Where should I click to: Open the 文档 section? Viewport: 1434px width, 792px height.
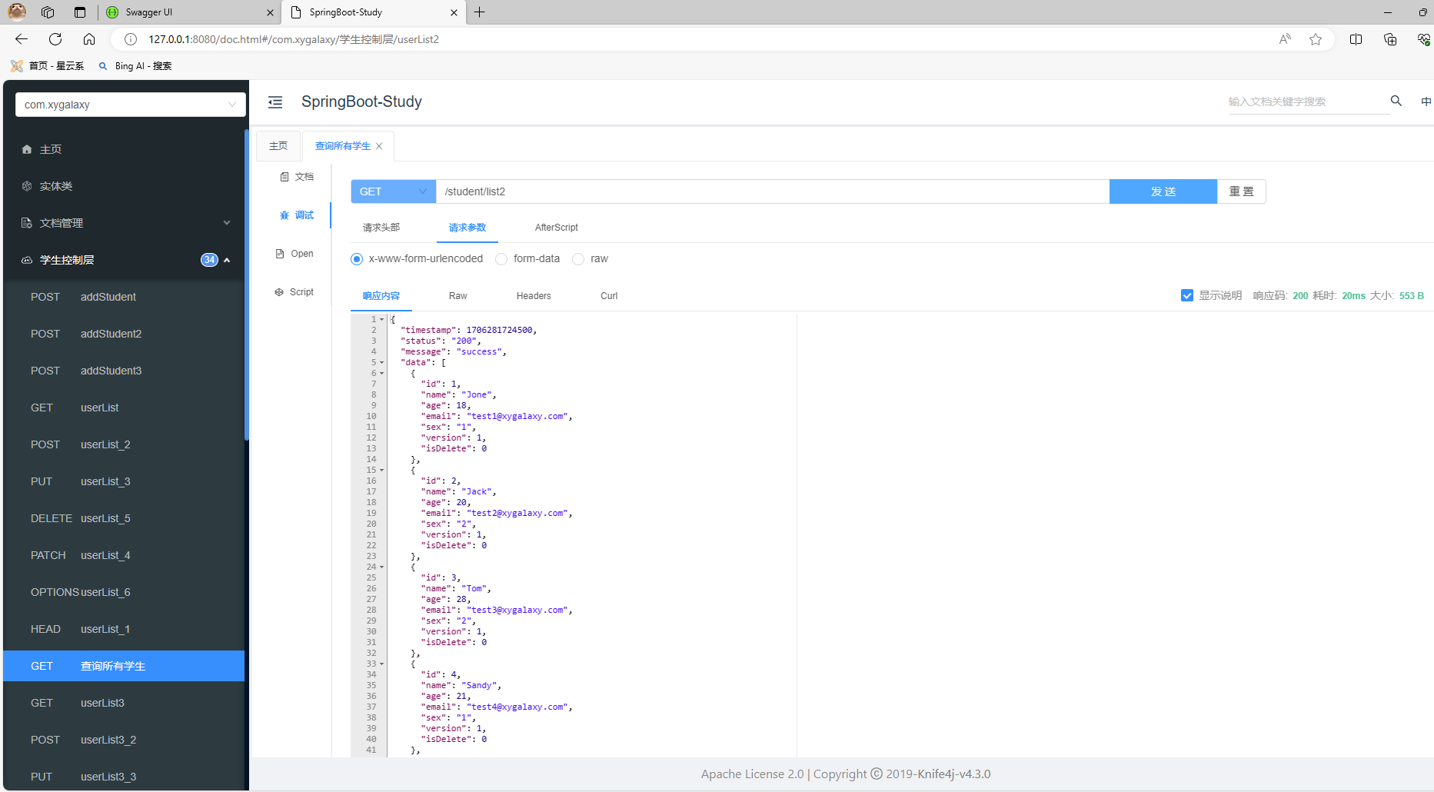pyautogui.click(x=297, y=177)
